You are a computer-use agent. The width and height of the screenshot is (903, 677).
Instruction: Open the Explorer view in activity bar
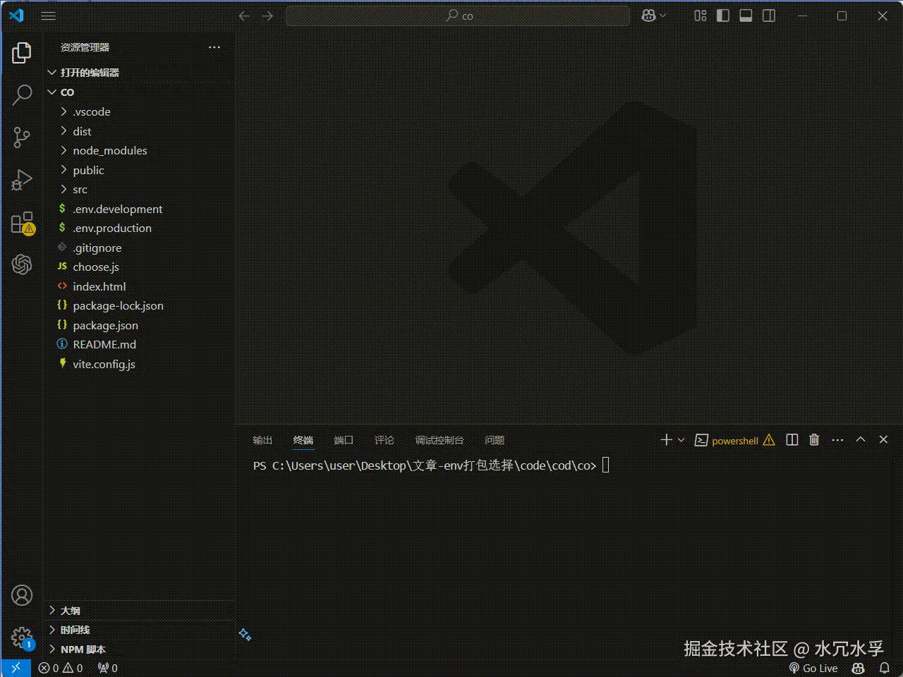click(x=22, y=53)
